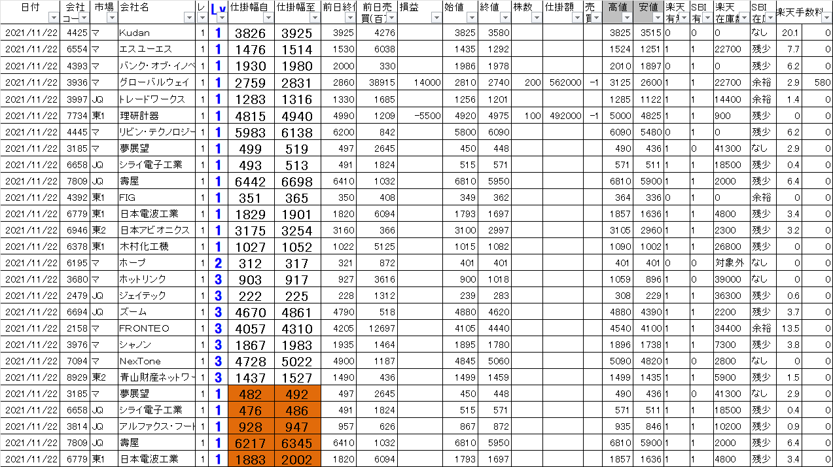The width and height of the screenshot is (833, 467).
Task: Open the 会社名 column filter dropdown
Action: pos(189,18)
